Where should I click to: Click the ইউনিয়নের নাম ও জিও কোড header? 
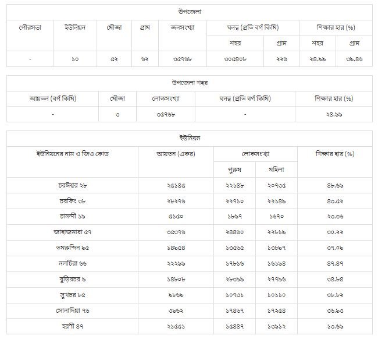click(x=73, y=154)
